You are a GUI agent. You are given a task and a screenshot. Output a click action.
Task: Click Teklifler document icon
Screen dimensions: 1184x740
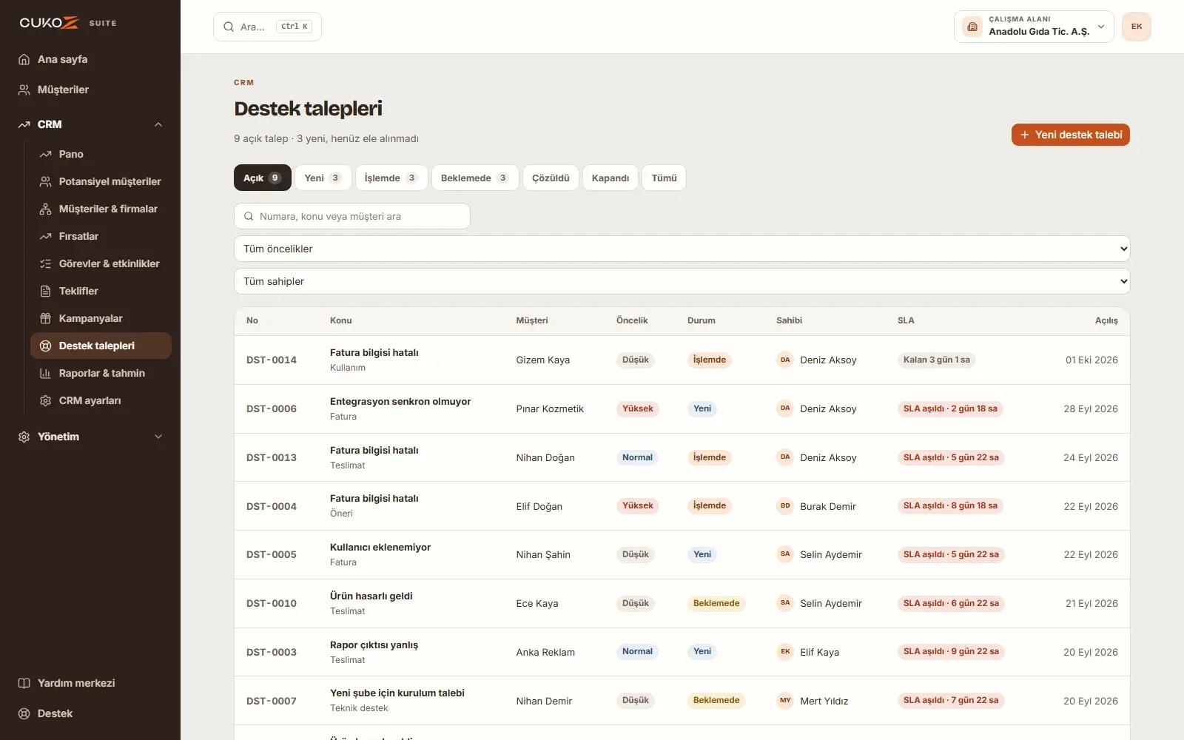tap(45, 291)
